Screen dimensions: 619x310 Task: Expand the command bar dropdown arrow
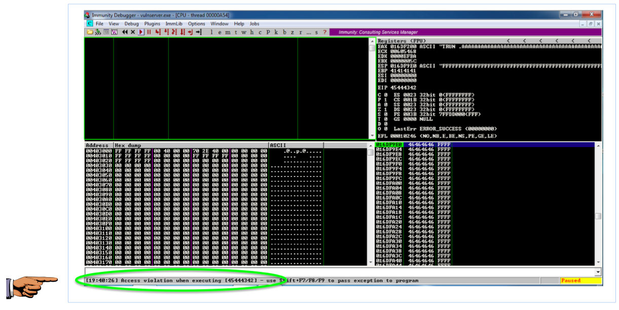click(598, 272)
